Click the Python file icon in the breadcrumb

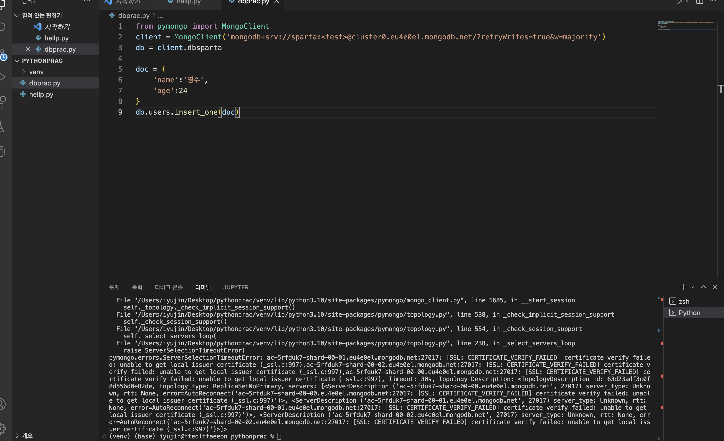pyautogui.click(x=112, y=15)
